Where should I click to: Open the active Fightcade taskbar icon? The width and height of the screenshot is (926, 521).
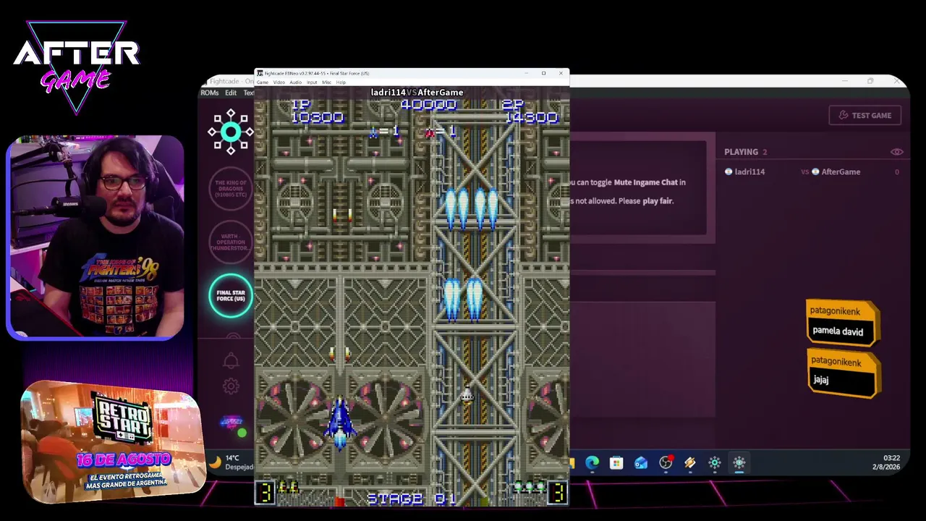click(x=739, y=463)
